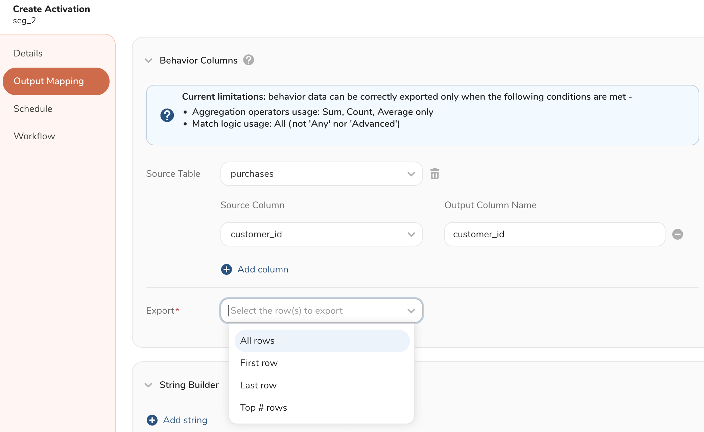
Task: Collapse the Behavior Columns section
Action: [x=148, y=61]
